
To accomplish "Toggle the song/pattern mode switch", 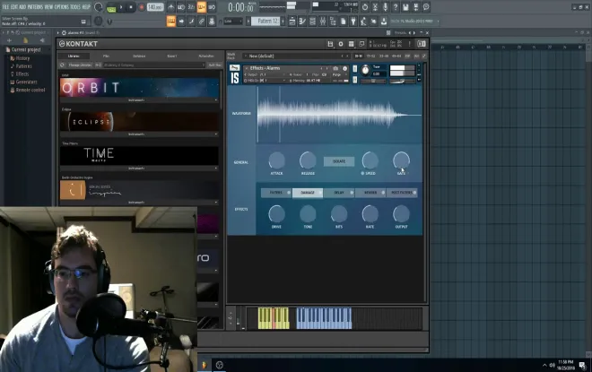I will pos(111,7).
